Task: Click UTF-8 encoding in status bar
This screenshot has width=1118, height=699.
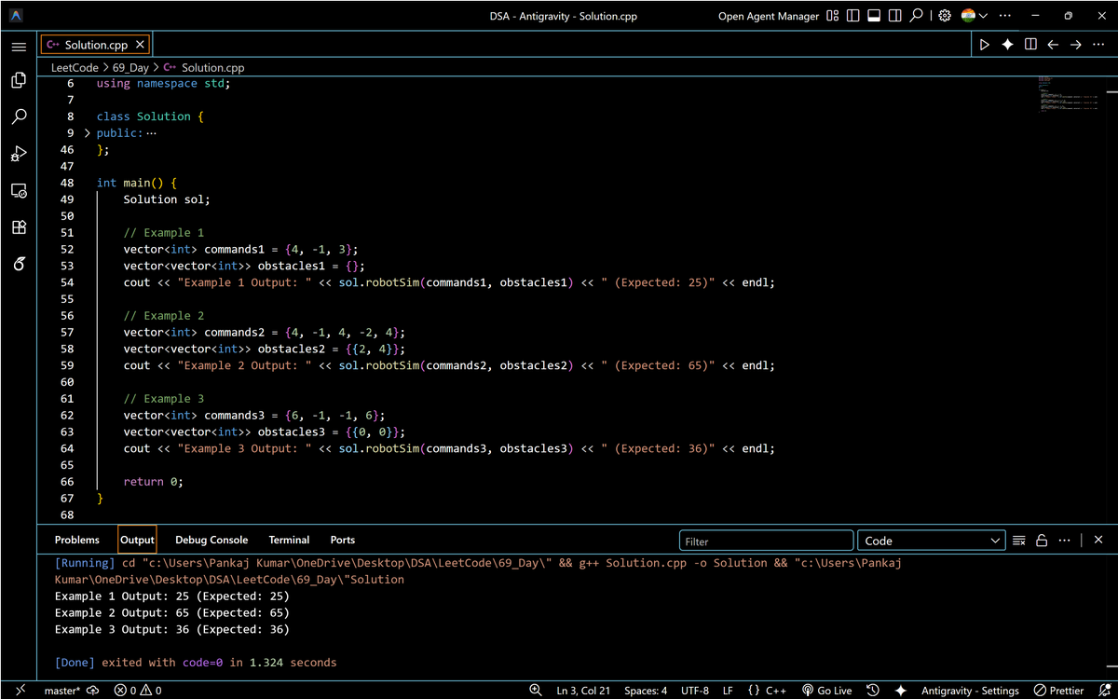Action: (695, 691)
